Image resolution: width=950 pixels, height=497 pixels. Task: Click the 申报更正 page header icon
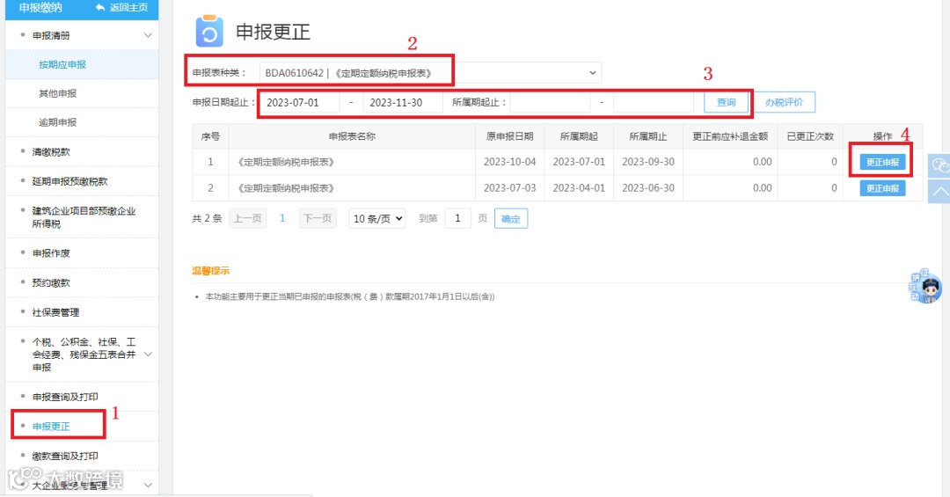coord(209,32)
